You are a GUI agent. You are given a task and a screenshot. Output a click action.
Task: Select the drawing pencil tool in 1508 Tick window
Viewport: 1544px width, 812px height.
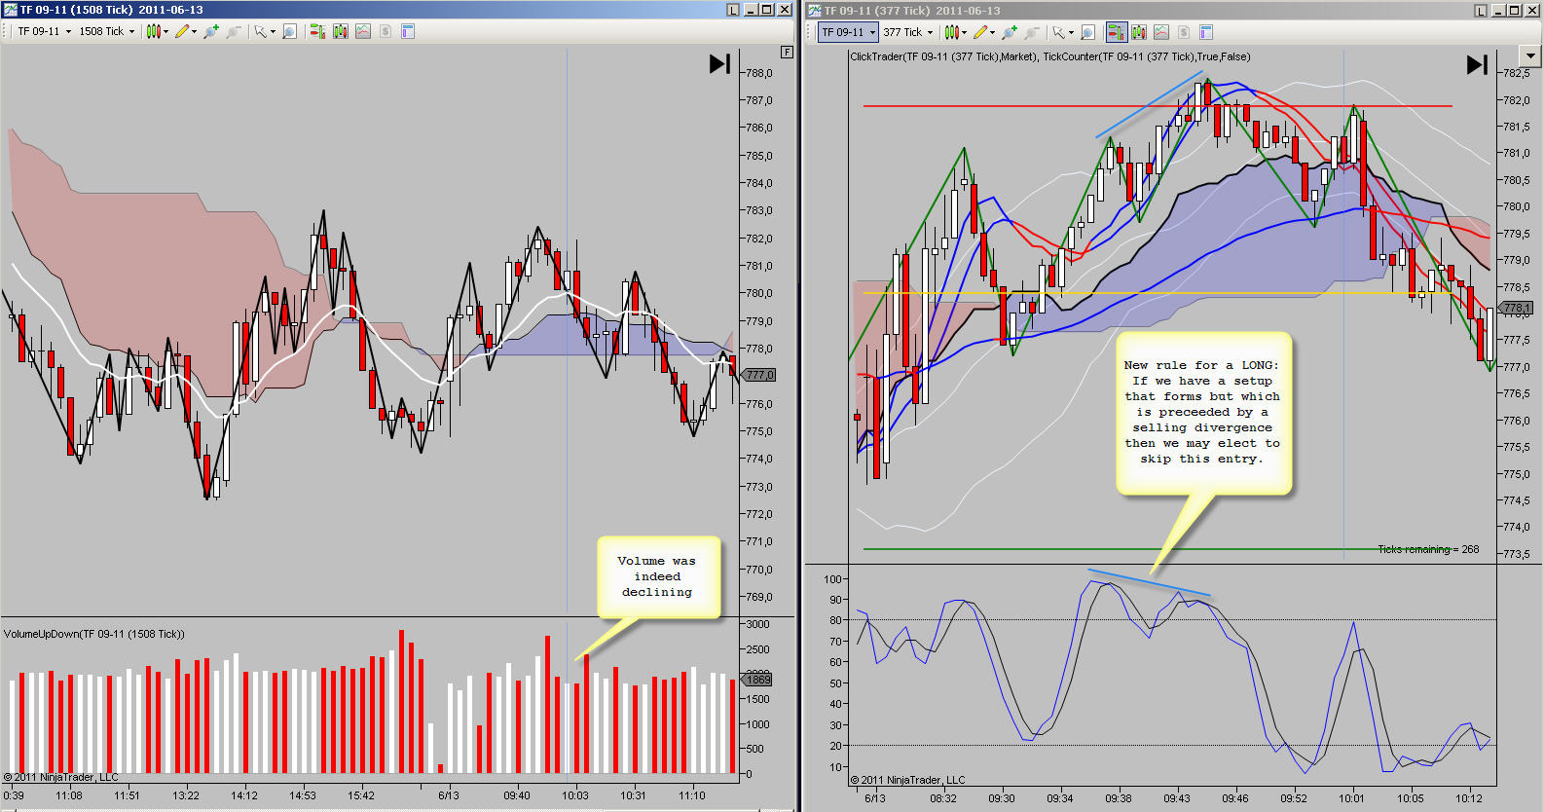click(182, 31)
